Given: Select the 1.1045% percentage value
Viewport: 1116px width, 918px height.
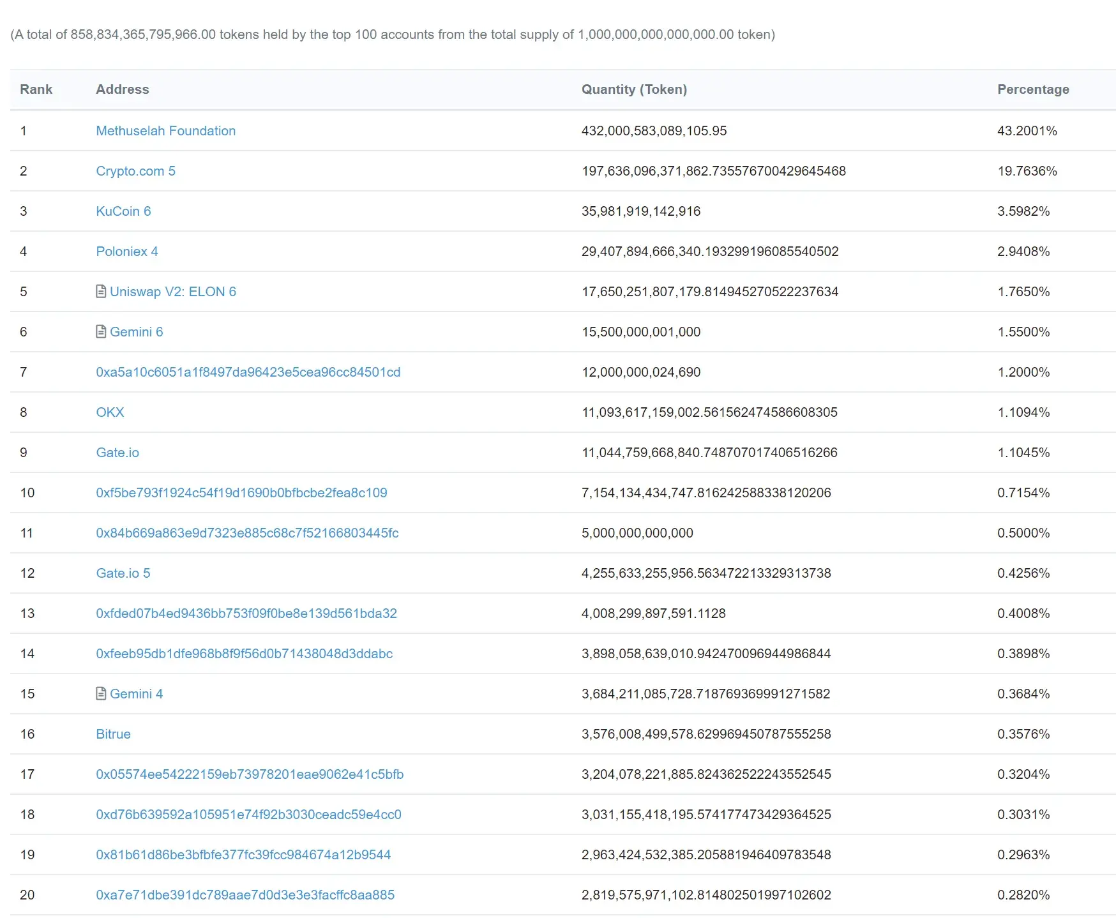Looking at the screenshot, I should pyautogui.click(x=1023, y=453).
